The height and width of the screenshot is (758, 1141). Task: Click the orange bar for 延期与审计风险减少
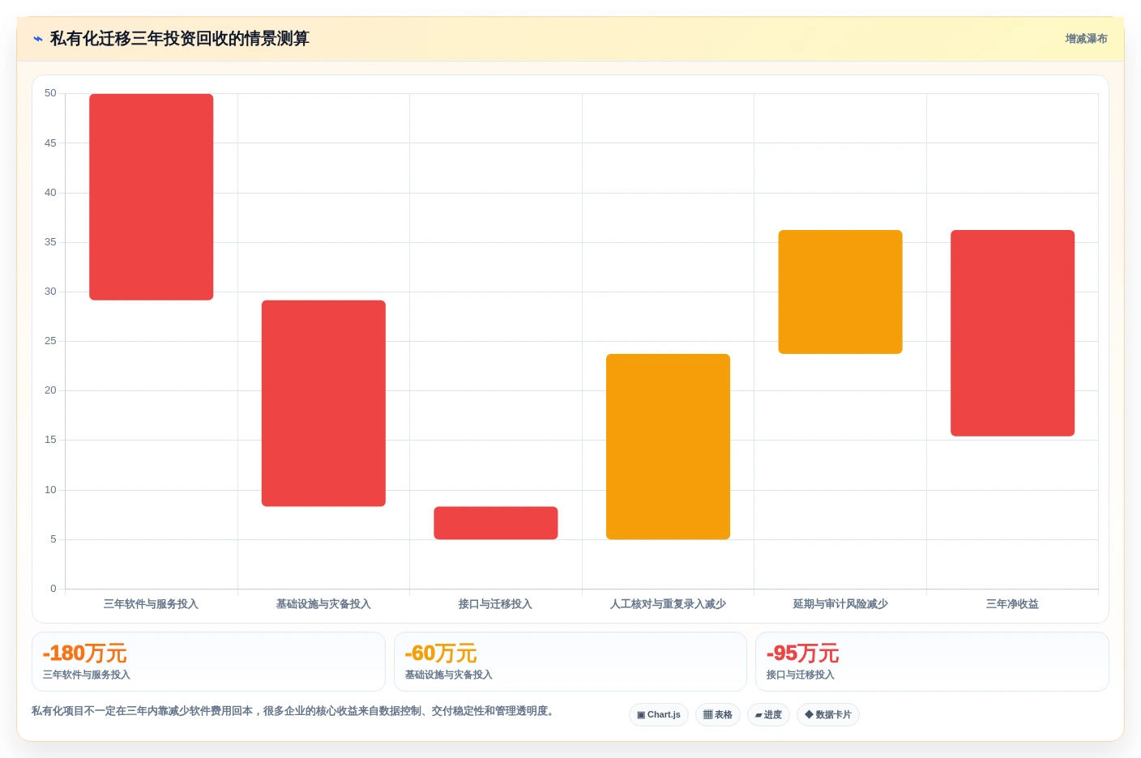click(x=840, y=292)
